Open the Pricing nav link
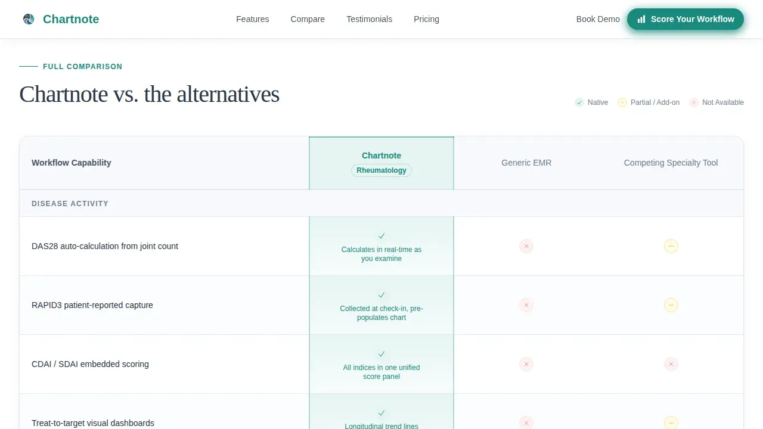 [426, 19]
